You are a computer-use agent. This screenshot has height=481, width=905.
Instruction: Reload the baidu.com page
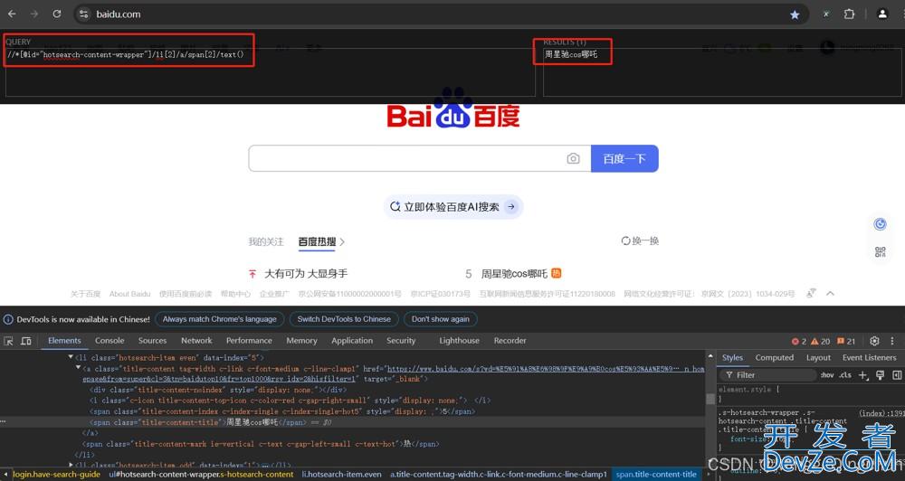pos(56,14)
